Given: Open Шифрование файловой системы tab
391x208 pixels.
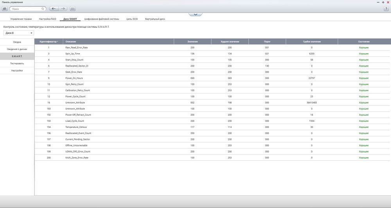Looking at the screenshot, I should coord(102,19).
